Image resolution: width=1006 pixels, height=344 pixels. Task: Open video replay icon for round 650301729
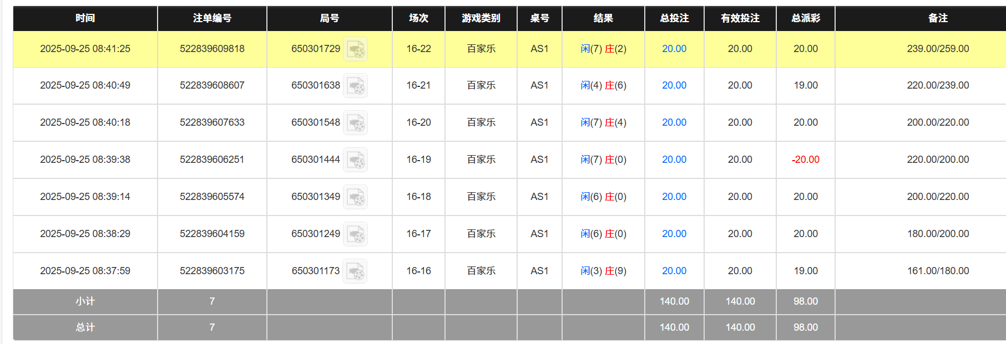click(x=355, y=49)
